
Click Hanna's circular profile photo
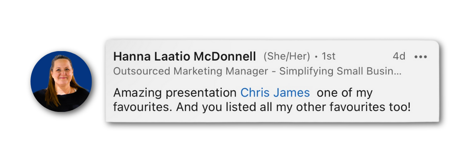pos(61,81)
